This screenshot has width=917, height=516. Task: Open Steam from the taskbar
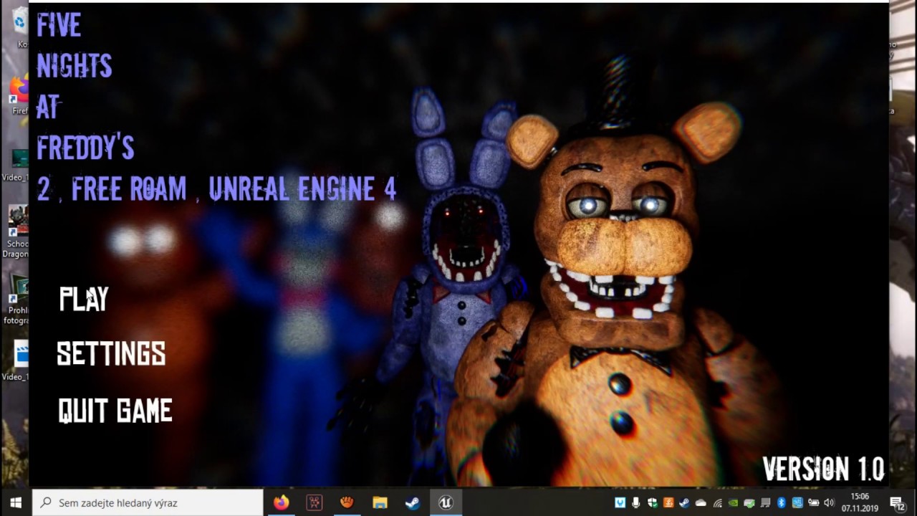(x=413, y=503)
